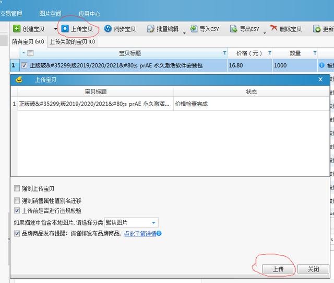The height and width of the screenshot is (283, 334).
Task: Expand the 创建宝贝 dropdown arrow
Action: (55, 29)
